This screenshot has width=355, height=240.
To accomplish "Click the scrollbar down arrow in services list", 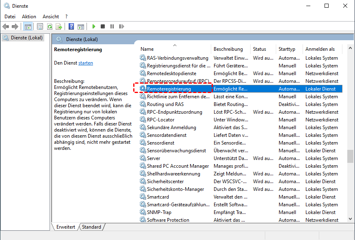I will [x=350, y=219].
